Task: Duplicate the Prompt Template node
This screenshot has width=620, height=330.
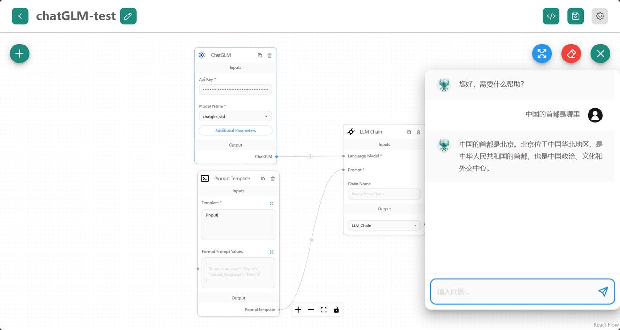Action: (263, 179)
